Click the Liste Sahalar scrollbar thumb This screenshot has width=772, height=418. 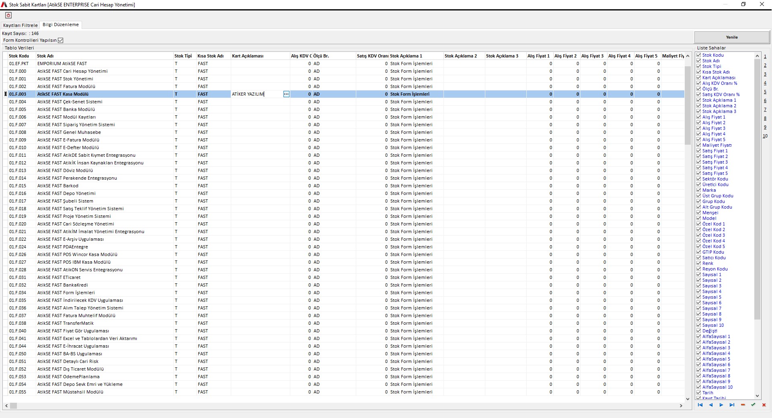(757, 189)
